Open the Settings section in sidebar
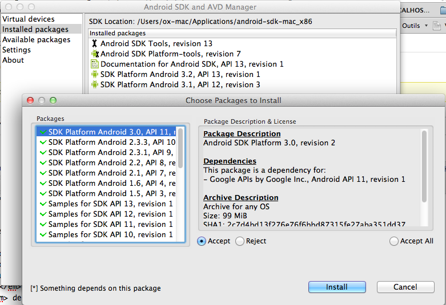 pyautogui.click(x=17, y=50)
